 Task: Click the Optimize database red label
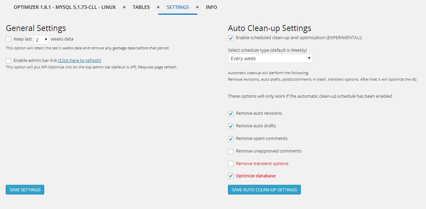click(256, 176)
